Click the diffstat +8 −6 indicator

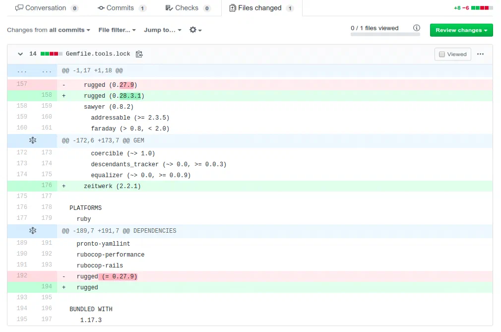[x=473, y=8]
